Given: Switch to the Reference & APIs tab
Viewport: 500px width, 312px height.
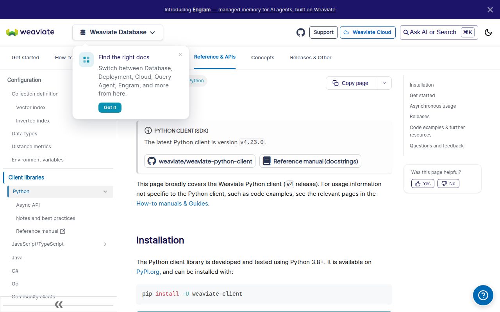Looking at the screenshot, I should click(x=215, y=57).
